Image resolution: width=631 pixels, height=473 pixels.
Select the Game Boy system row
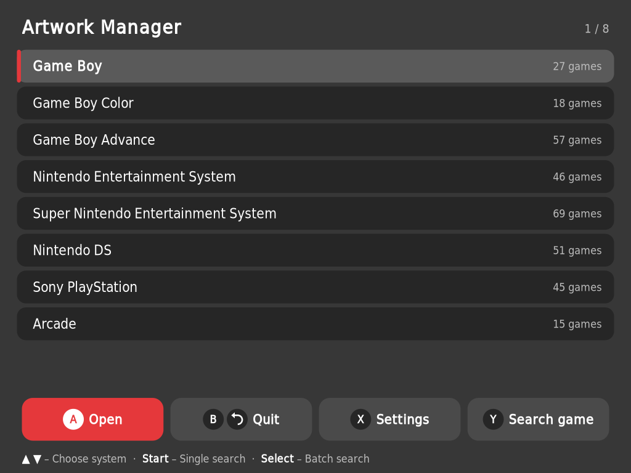[315, 66]
